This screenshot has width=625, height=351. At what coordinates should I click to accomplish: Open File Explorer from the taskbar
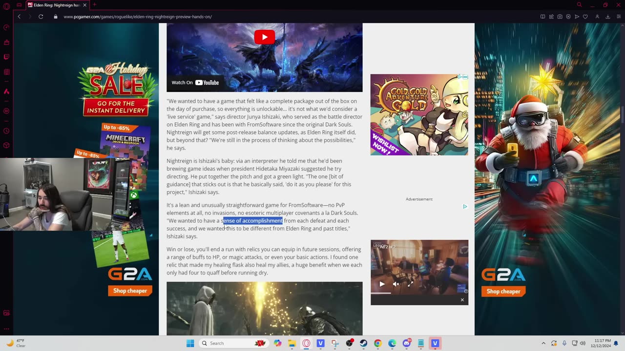(292, 343)
